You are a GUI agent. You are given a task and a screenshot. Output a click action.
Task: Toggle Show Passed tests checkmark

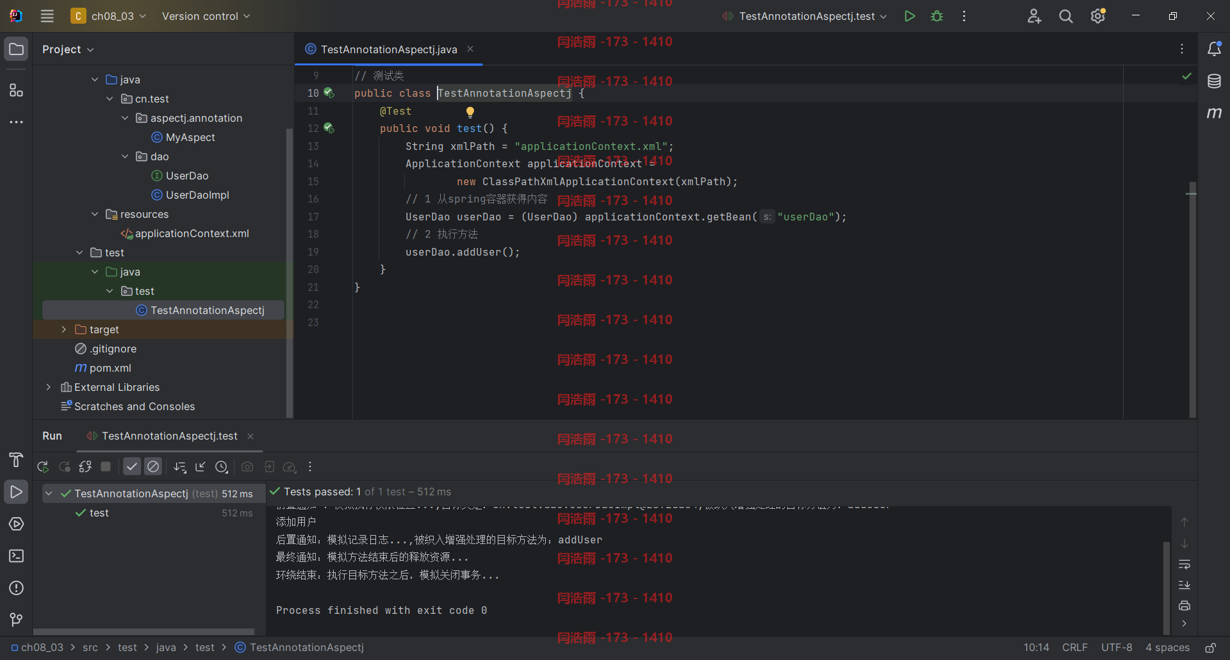131,467
